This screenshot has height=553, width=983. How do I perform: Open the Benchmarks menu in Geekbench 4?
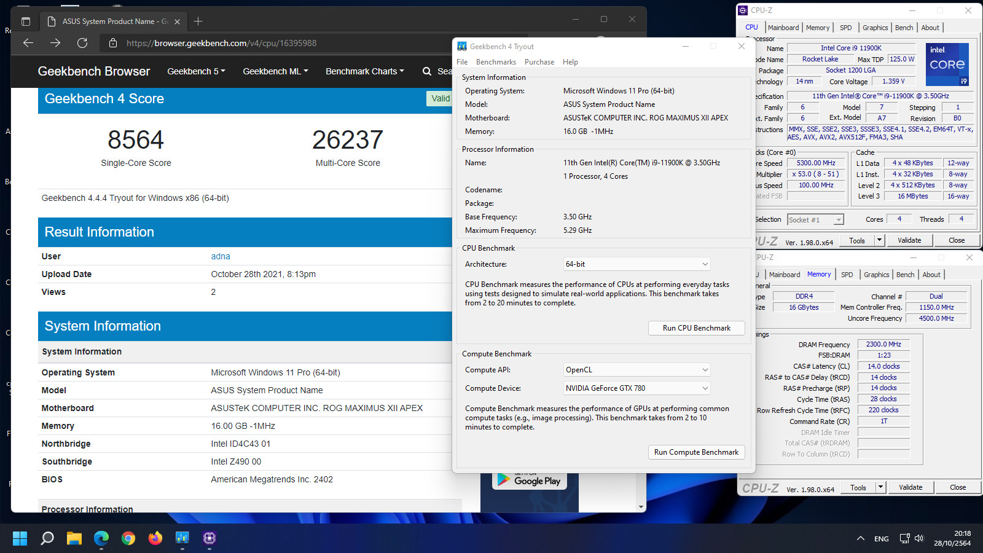[496, 62]
